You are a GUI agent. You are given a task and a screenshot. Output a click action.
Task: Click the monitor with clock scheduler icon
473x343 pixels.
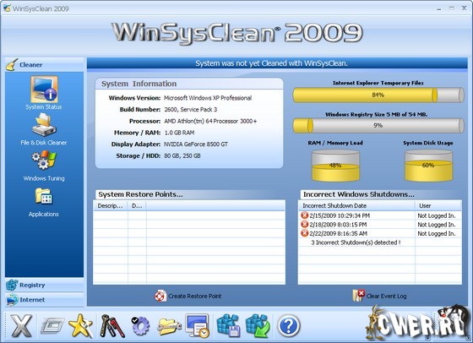point(198,326)
